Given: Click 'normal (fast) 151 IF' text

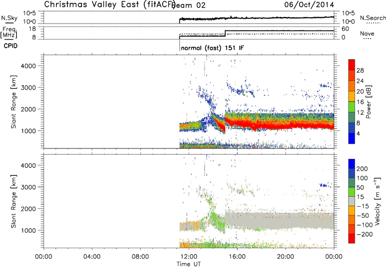Looking at the screenshot, I should (212, 48).
